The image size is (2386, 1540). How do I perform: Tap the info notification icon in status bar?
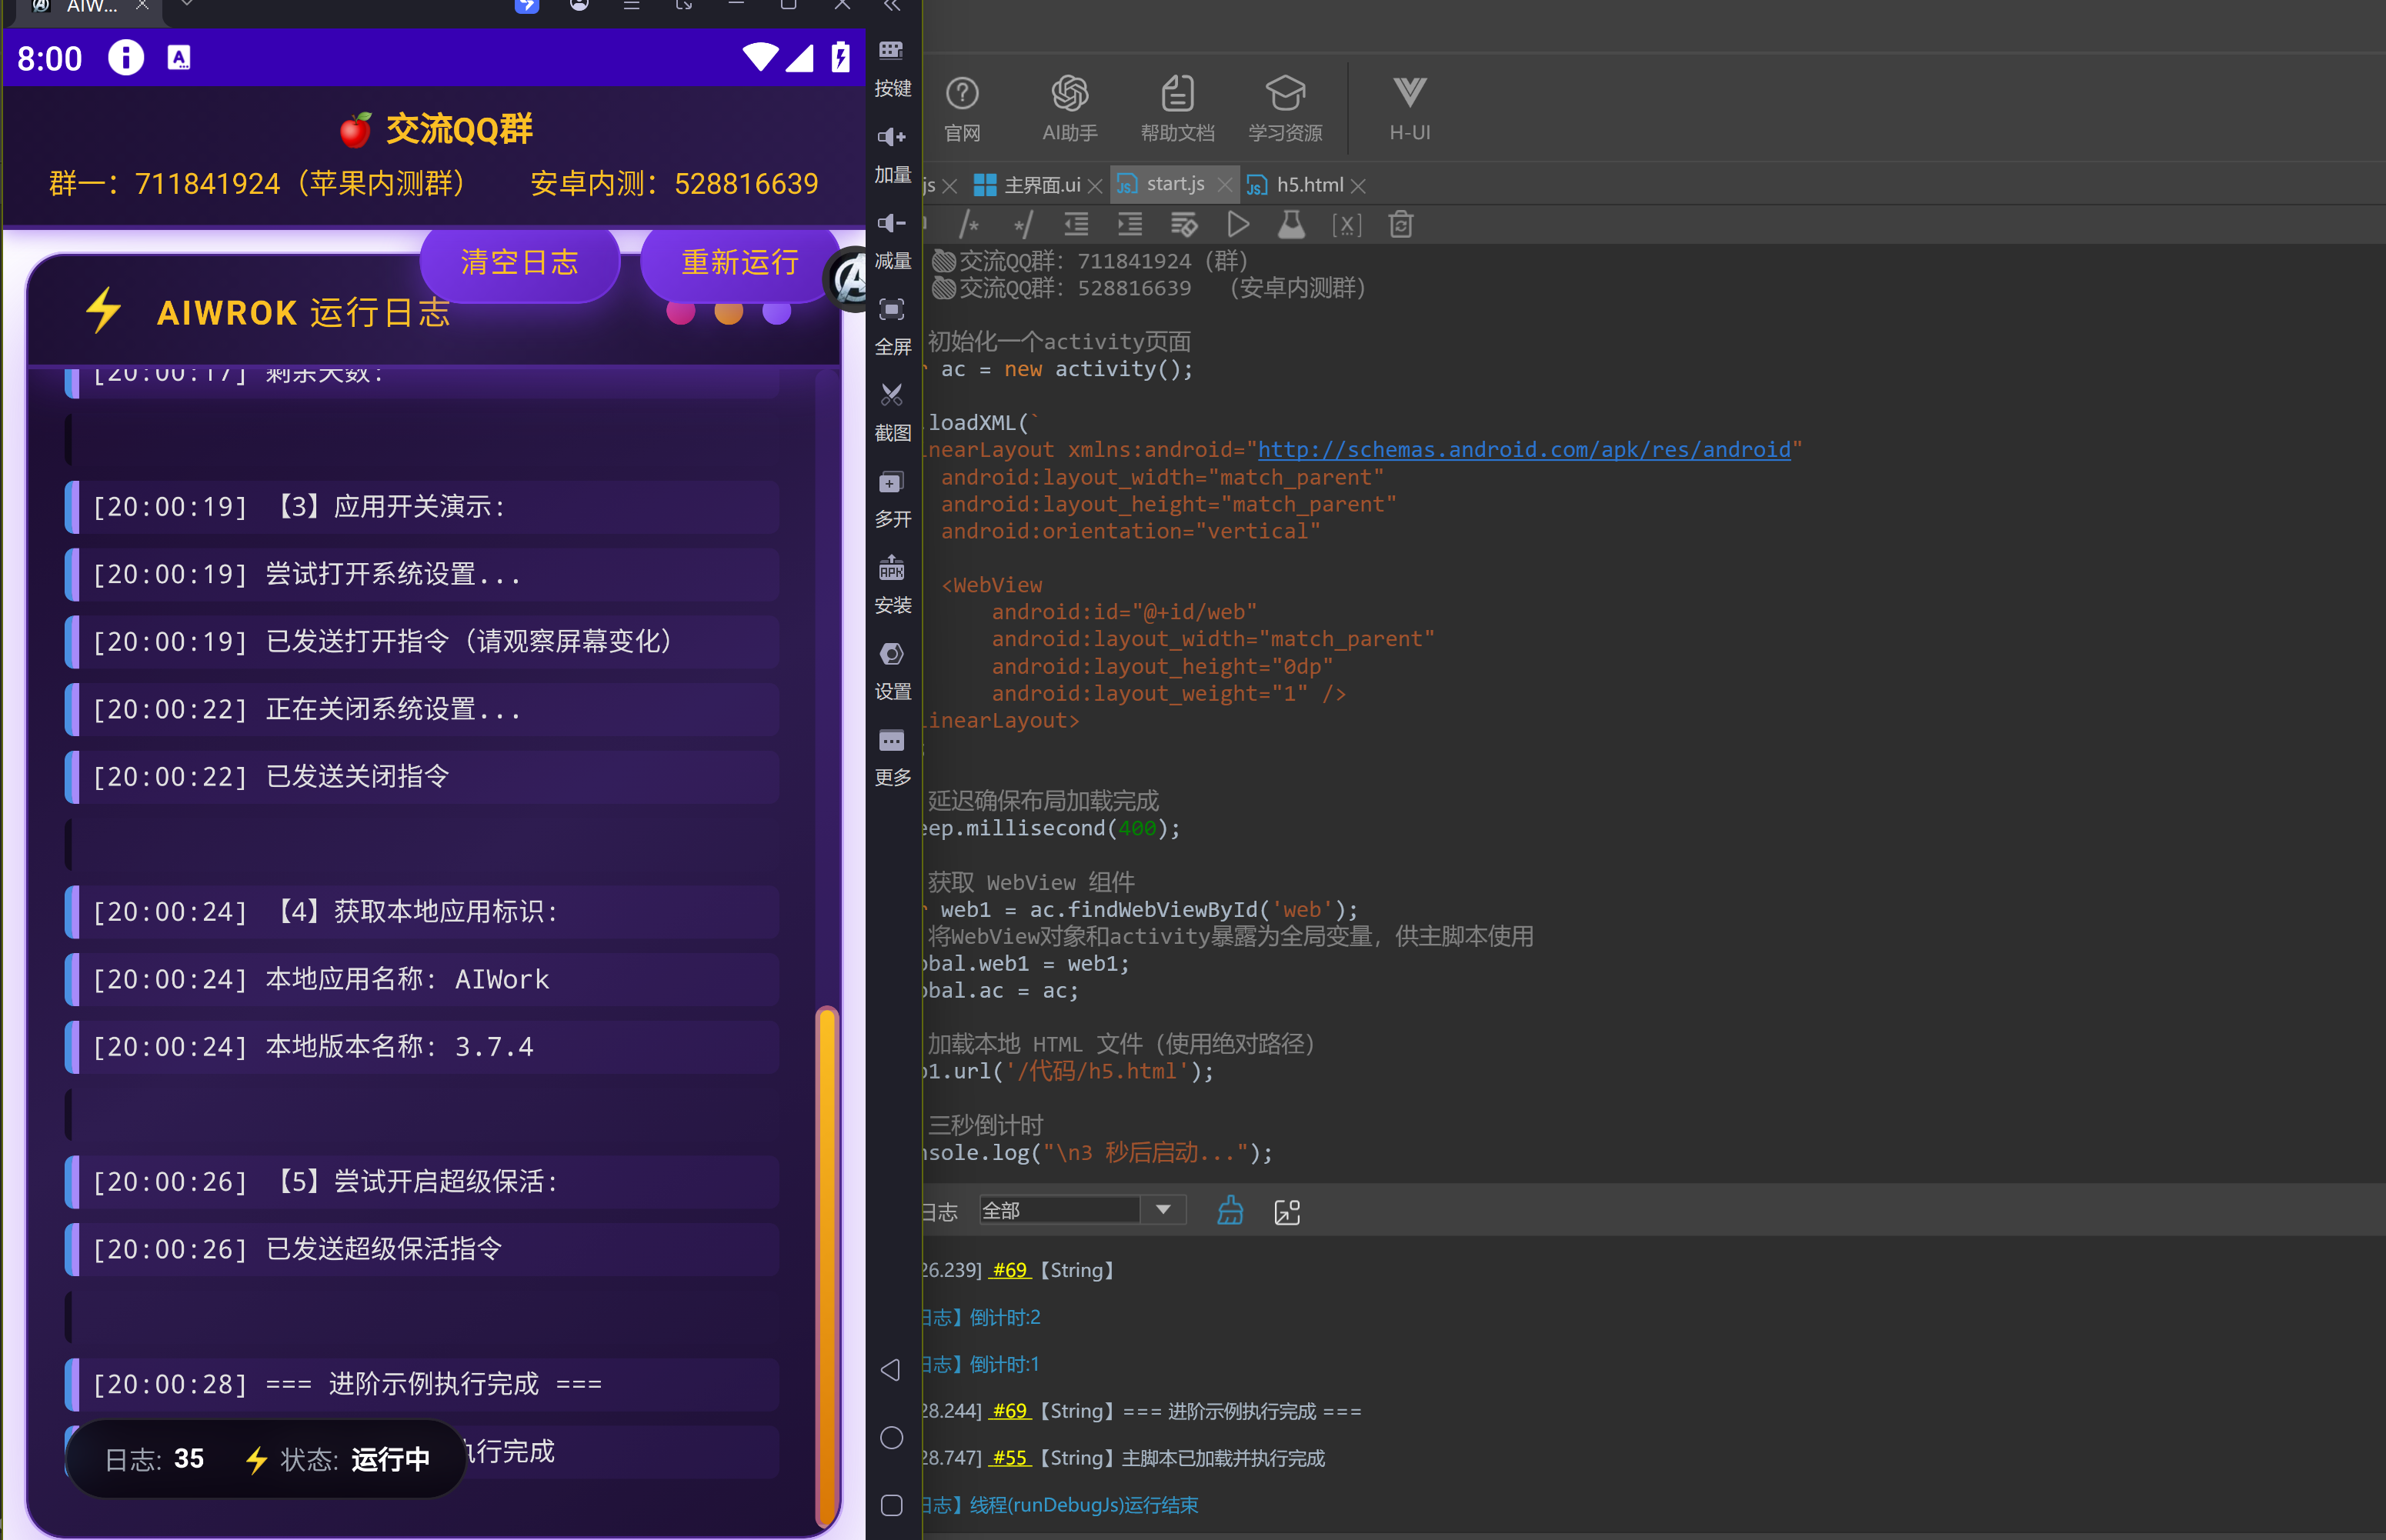tap(126, 57)
